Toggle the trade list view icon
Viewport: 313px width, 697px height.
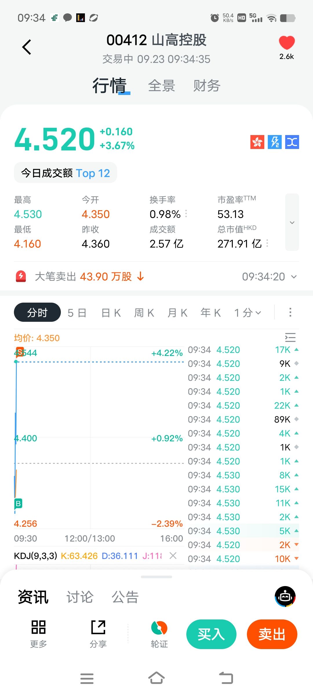(290, 337)
